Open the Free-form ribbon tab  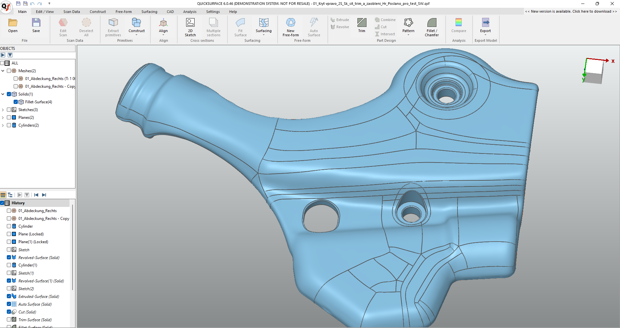pos(124,12)
